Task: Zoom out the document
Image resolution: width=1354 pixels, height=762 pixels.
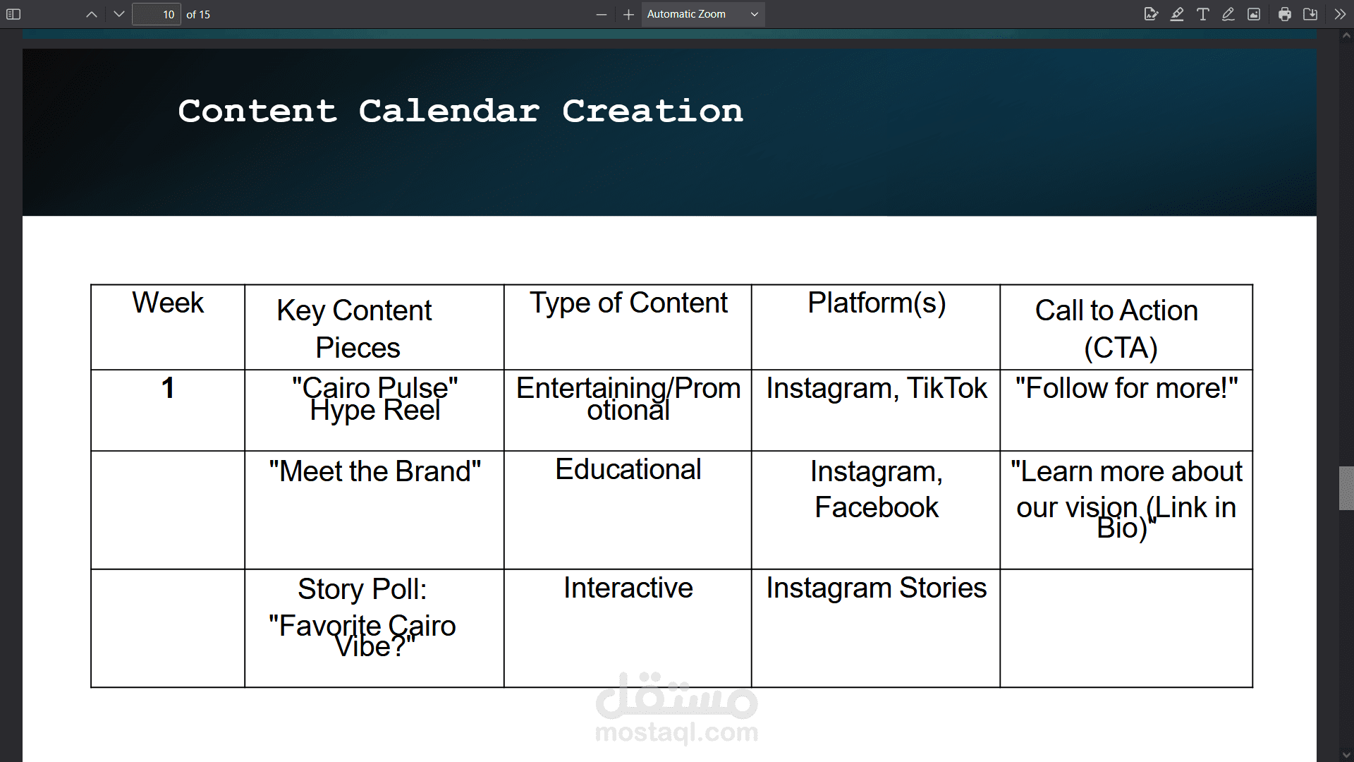Action: tap(601, 14)
